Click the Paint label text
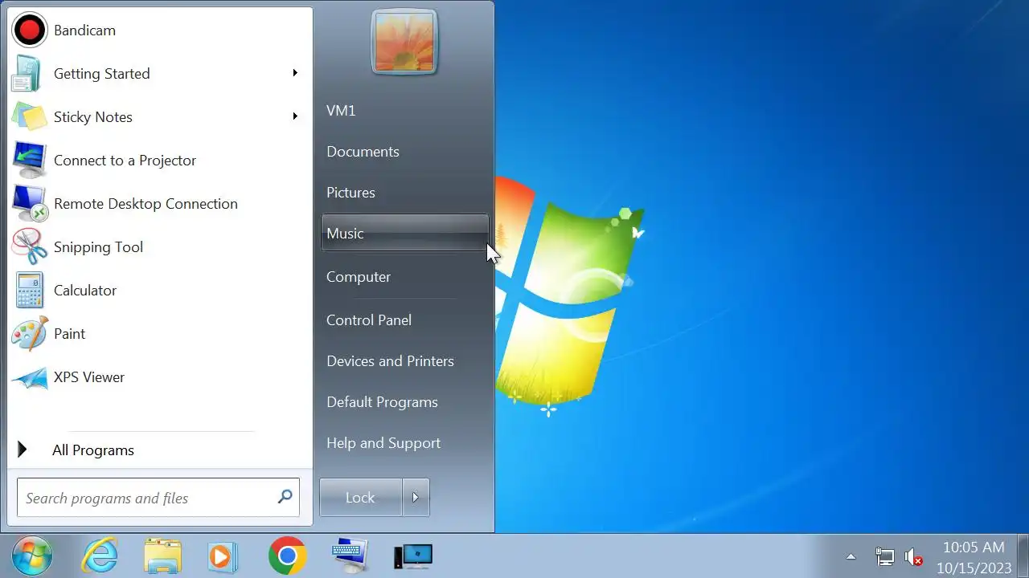The image size is (1029, 578). (69, 334)
